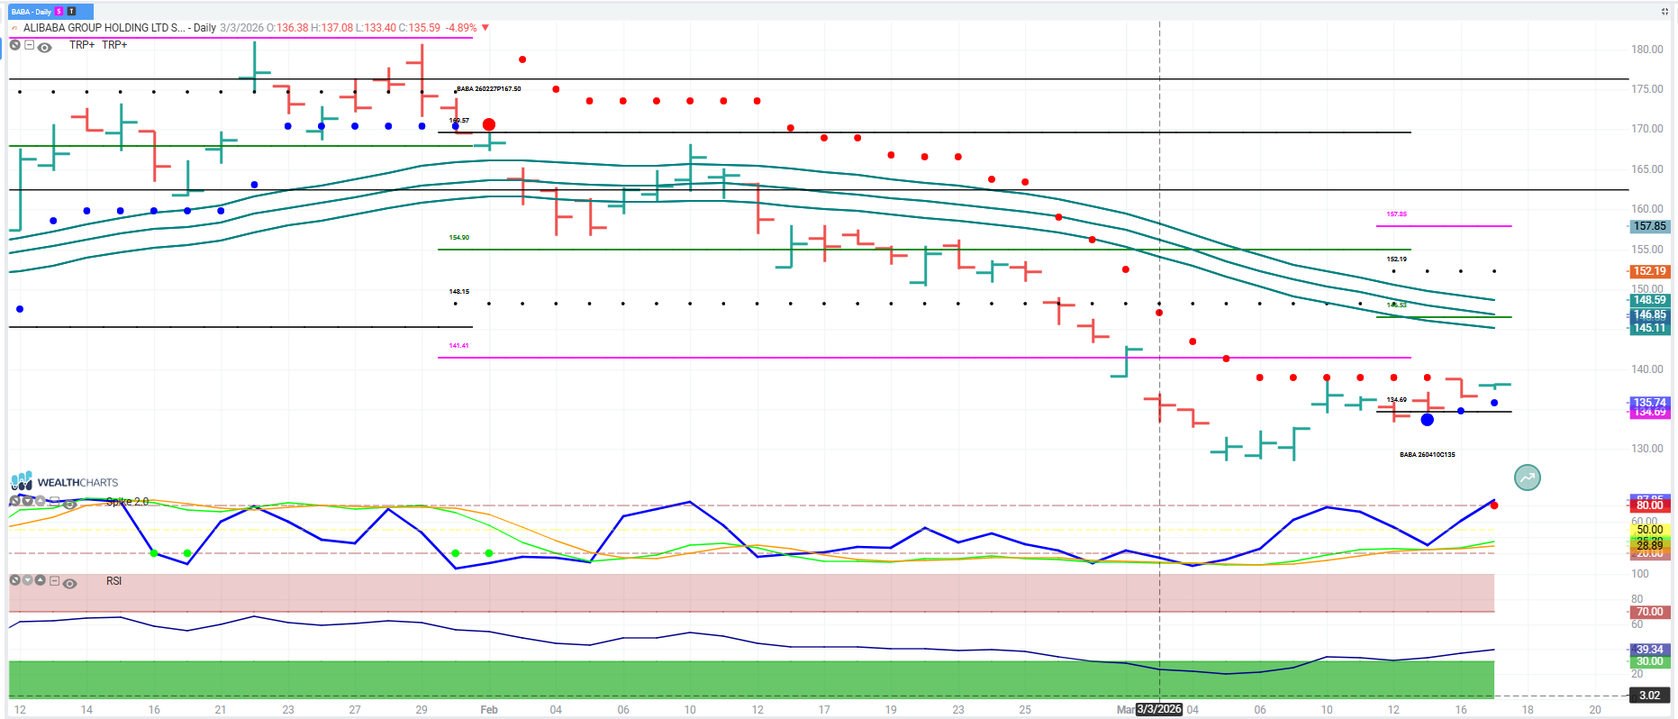The height and width of the screenshot is (719, 1678).
Task: Click the 162.57 line label
Action: point(459,121)
